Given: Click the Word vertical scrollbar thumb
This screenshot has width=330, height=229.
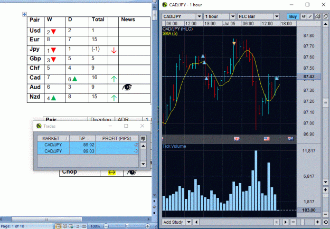Looking at the screenshot, I should (x=155, y=15).
